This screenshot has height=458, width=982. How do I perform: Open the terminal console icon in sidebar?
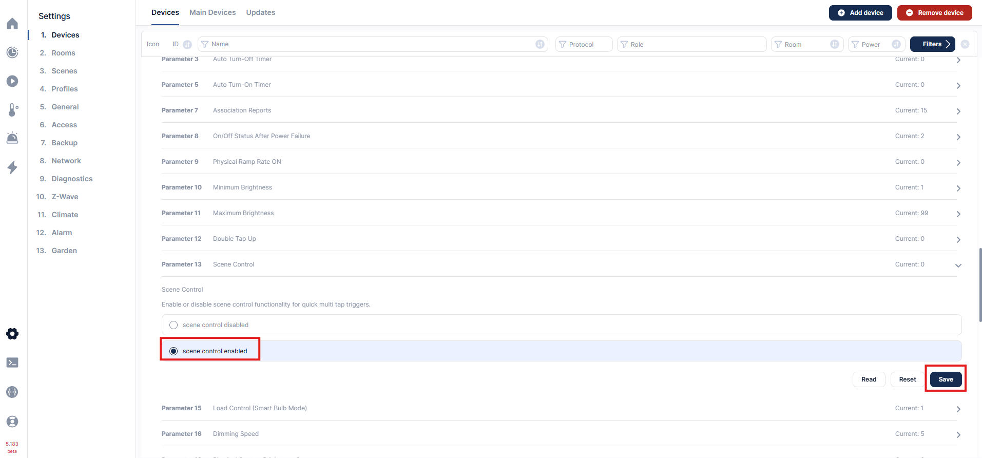point(12,362)
